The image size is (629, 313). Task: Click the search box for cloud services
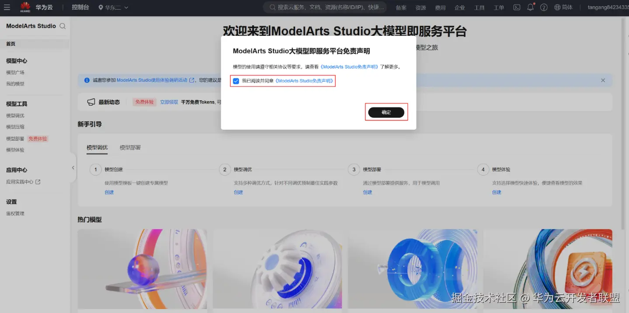(x=325, y=7)
